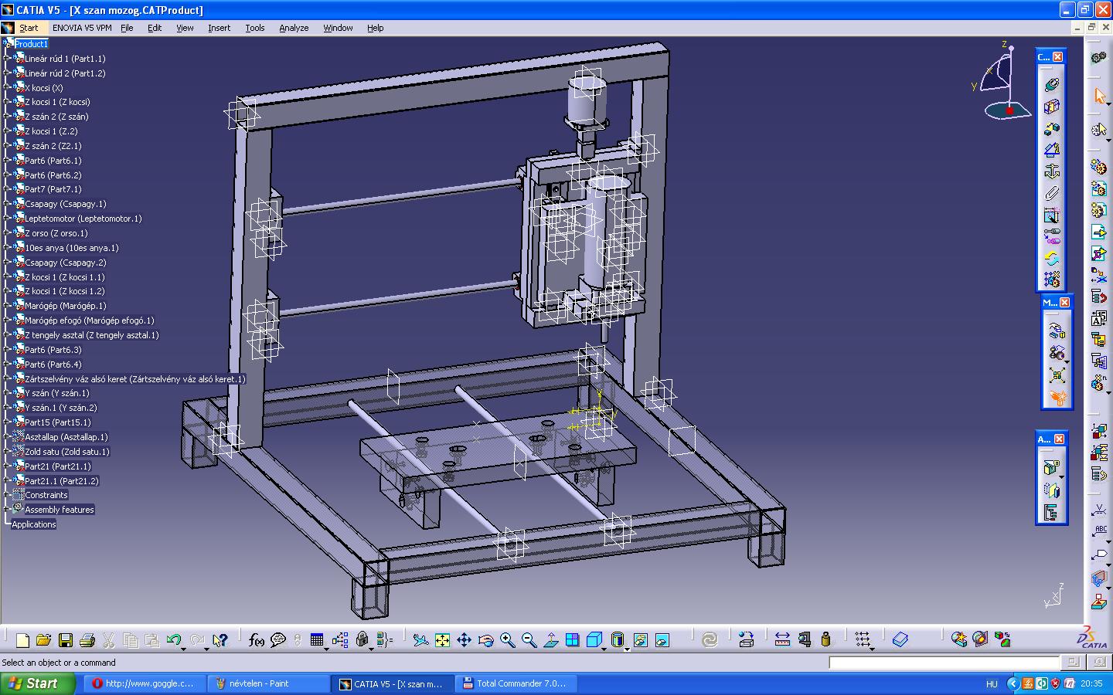Select the Measure Between tool

(x=782, y=639)
